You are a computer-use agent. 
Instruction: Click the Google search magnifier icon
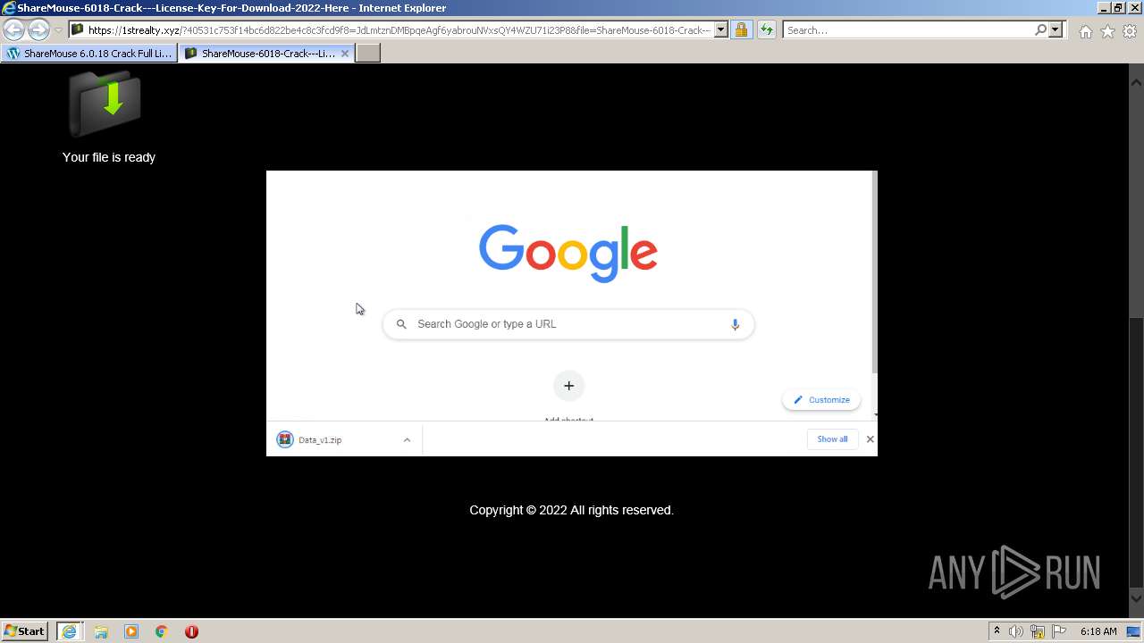[x=401, y=324]
